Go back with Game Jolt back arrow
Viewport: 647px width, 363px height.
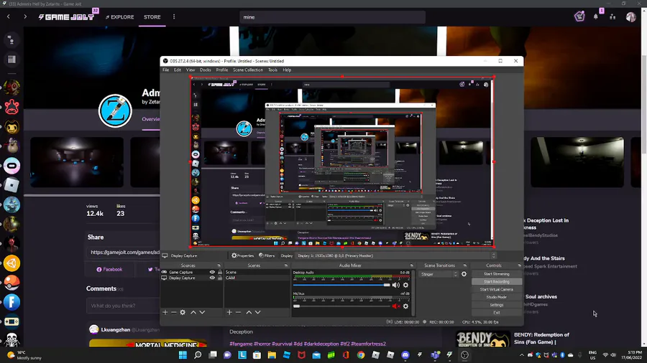click(x=8, y=17)
